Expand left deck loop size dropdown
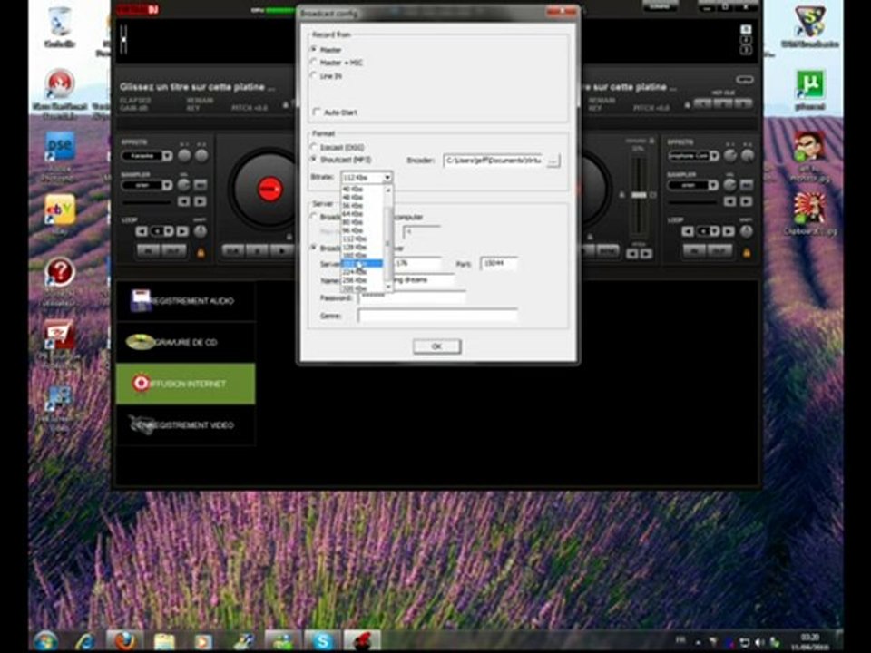 (169, 231)
